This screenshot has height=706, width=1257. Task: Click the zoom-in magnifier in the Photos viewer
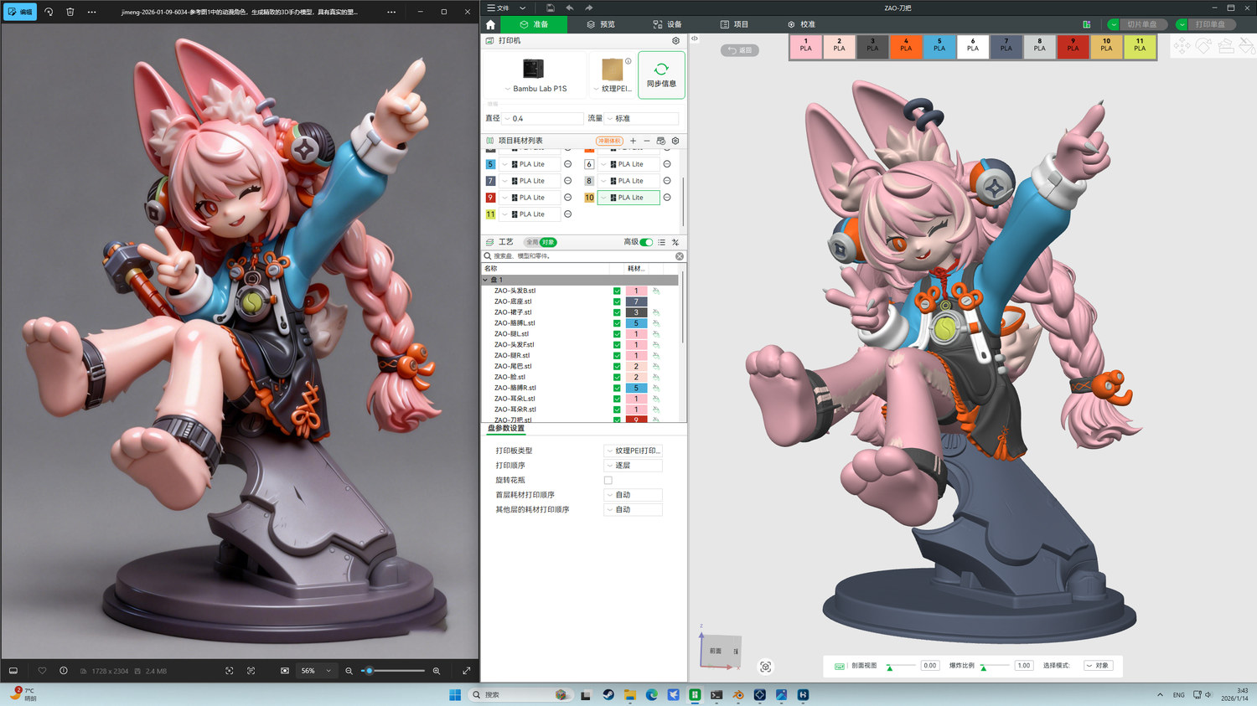point(436,671)
